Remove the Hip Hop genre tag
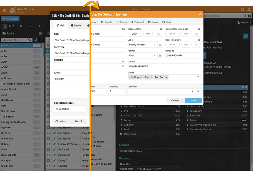Screen dimensions: 253x171 click(141, 77)
